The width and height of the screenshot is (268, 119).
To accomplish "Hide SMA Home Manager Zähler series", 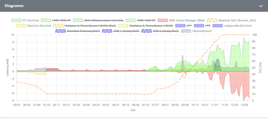I will coord(182,20).
